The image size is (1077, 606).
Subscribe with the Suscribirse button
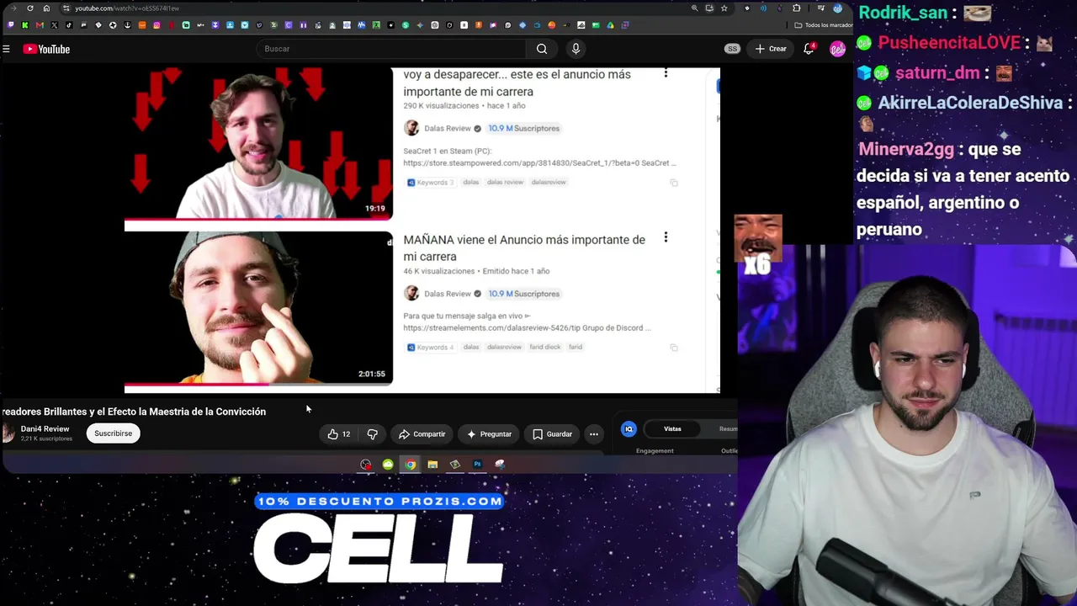[x=113, y=433]
